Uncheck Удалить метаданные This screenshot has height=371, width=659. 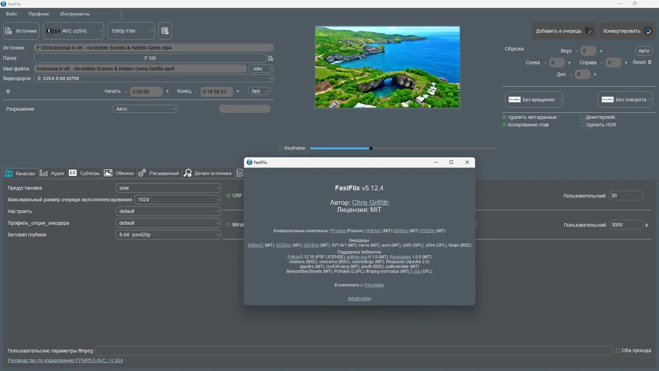504,117
